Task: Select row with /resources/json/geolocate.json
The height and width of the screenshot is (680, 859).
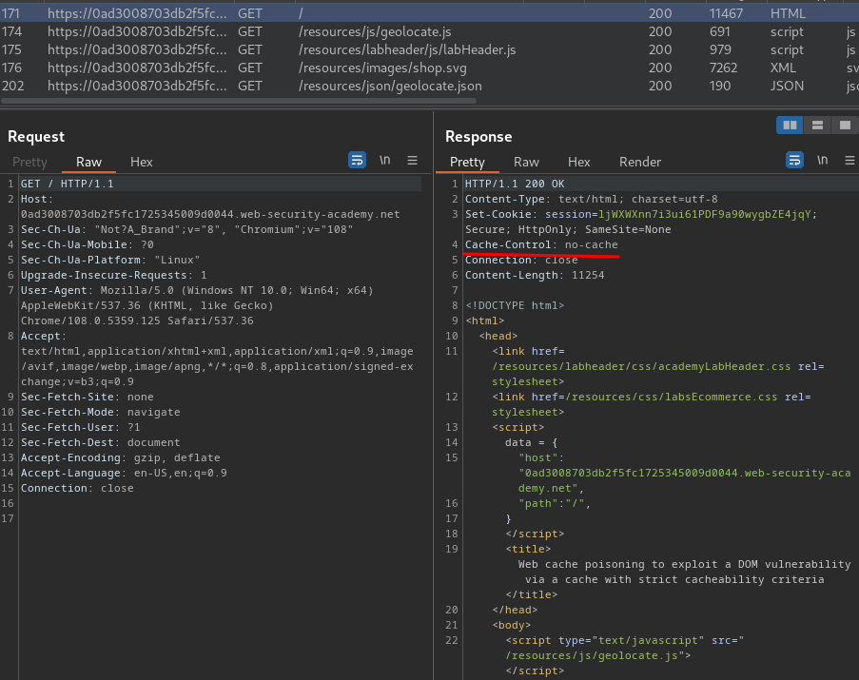Action: [430, 86]
